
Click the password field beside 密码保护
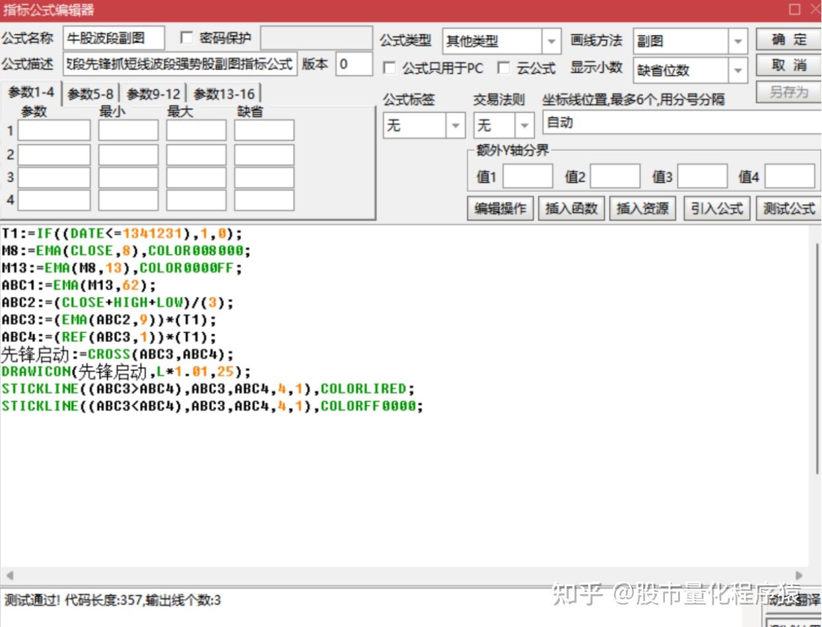pyautogui.click(x=316, y=38)
